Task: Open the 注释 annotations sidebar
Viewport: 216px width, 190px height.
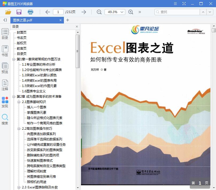Action: [5, 85]
